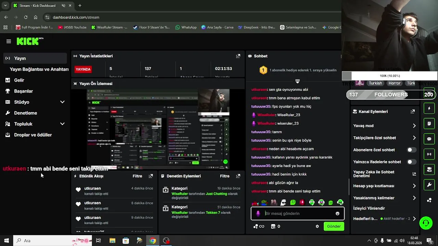
Task: Open the emoji picker in chat box
Action: point(337,214)
